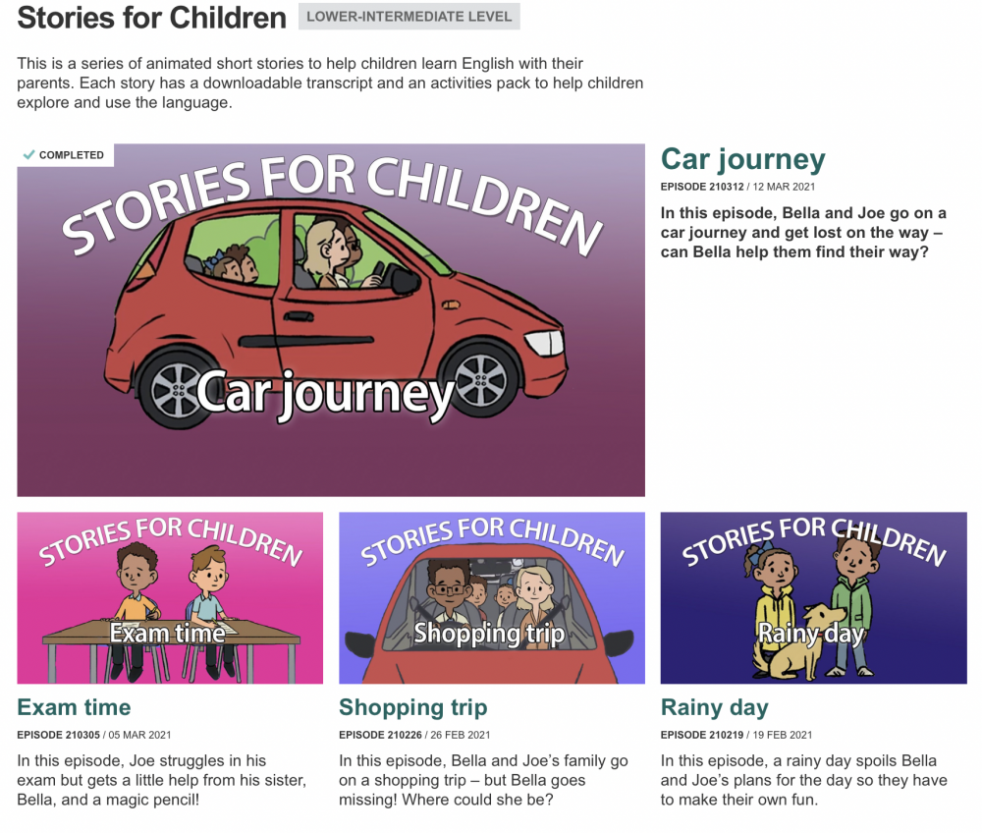982x833 pixels.
Task: Click the Completed checkmark badge
Action: tap(65, 155)
